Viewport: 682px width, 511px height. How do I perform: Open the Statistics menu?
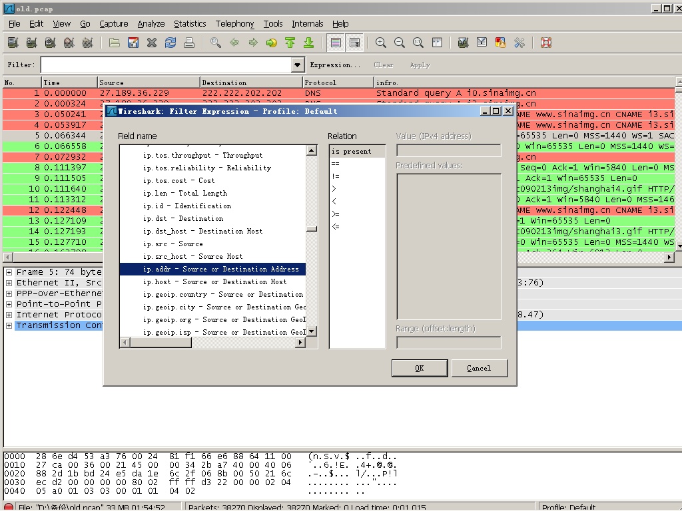tap(190, 24)
